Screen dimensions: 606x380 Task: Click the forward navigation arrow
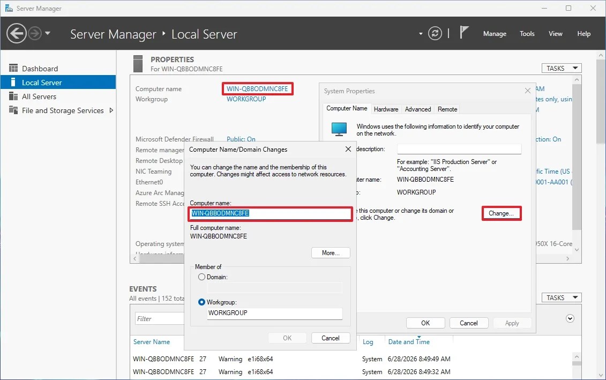(35, 33)
